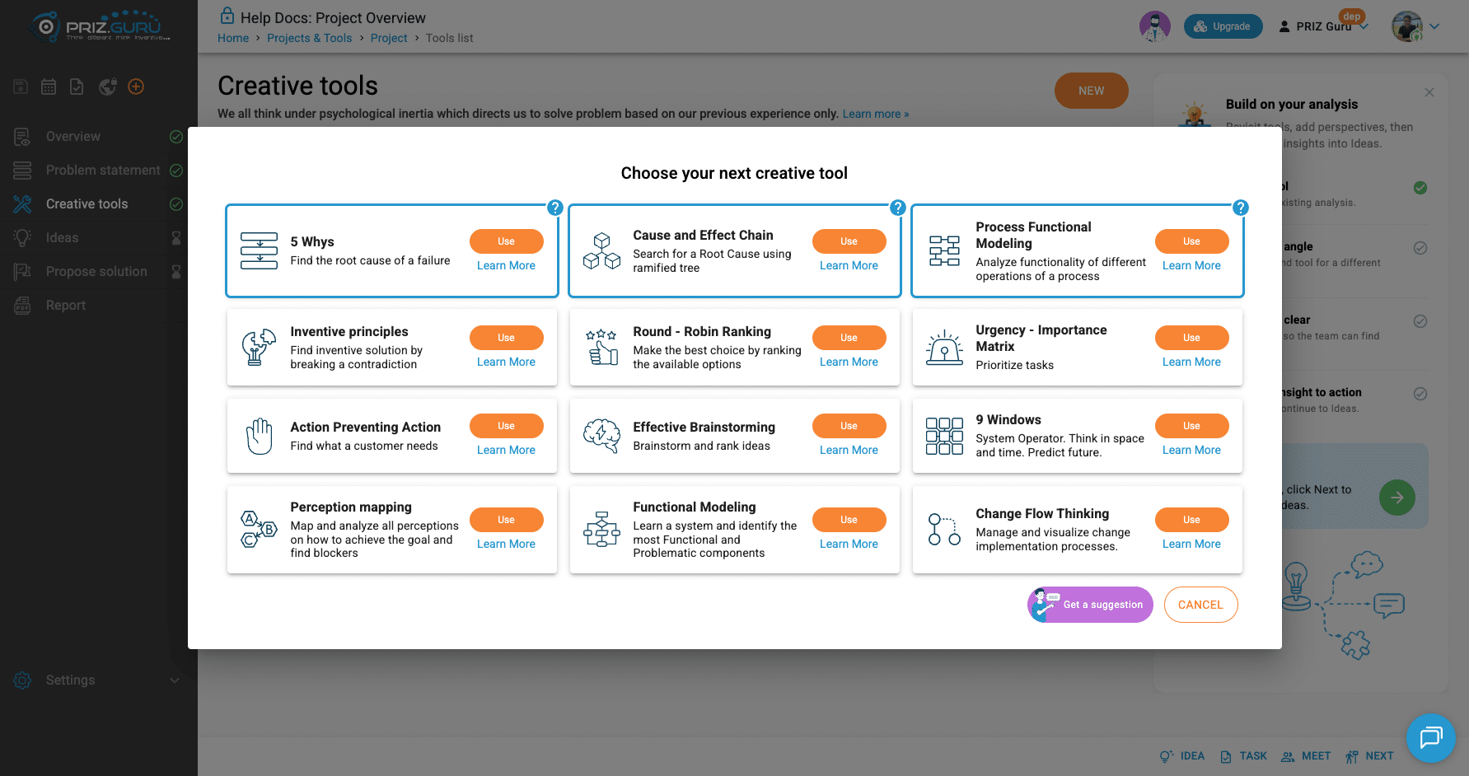
Task: Open Learn More for Perception mapping
Action: pos(506,544)
